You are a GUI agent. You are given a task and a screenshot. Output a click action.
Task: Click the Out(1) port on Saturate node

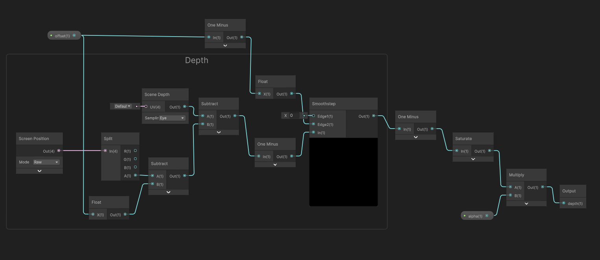[490, 151]
